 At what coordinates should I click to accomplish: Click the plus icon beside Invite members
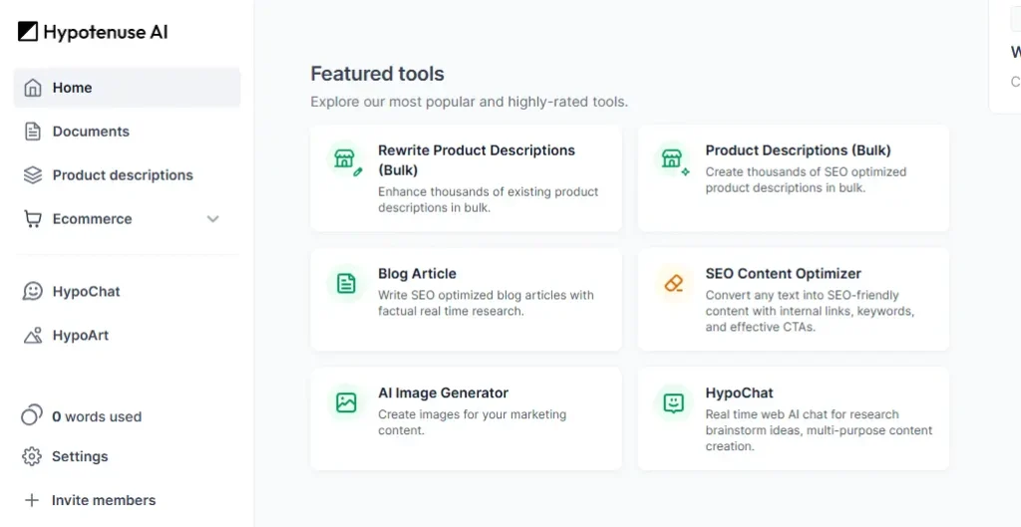31,500
